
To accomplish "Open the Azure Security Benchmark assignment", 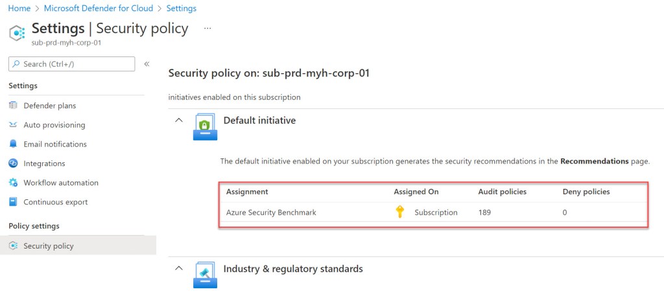I will 271,212.
